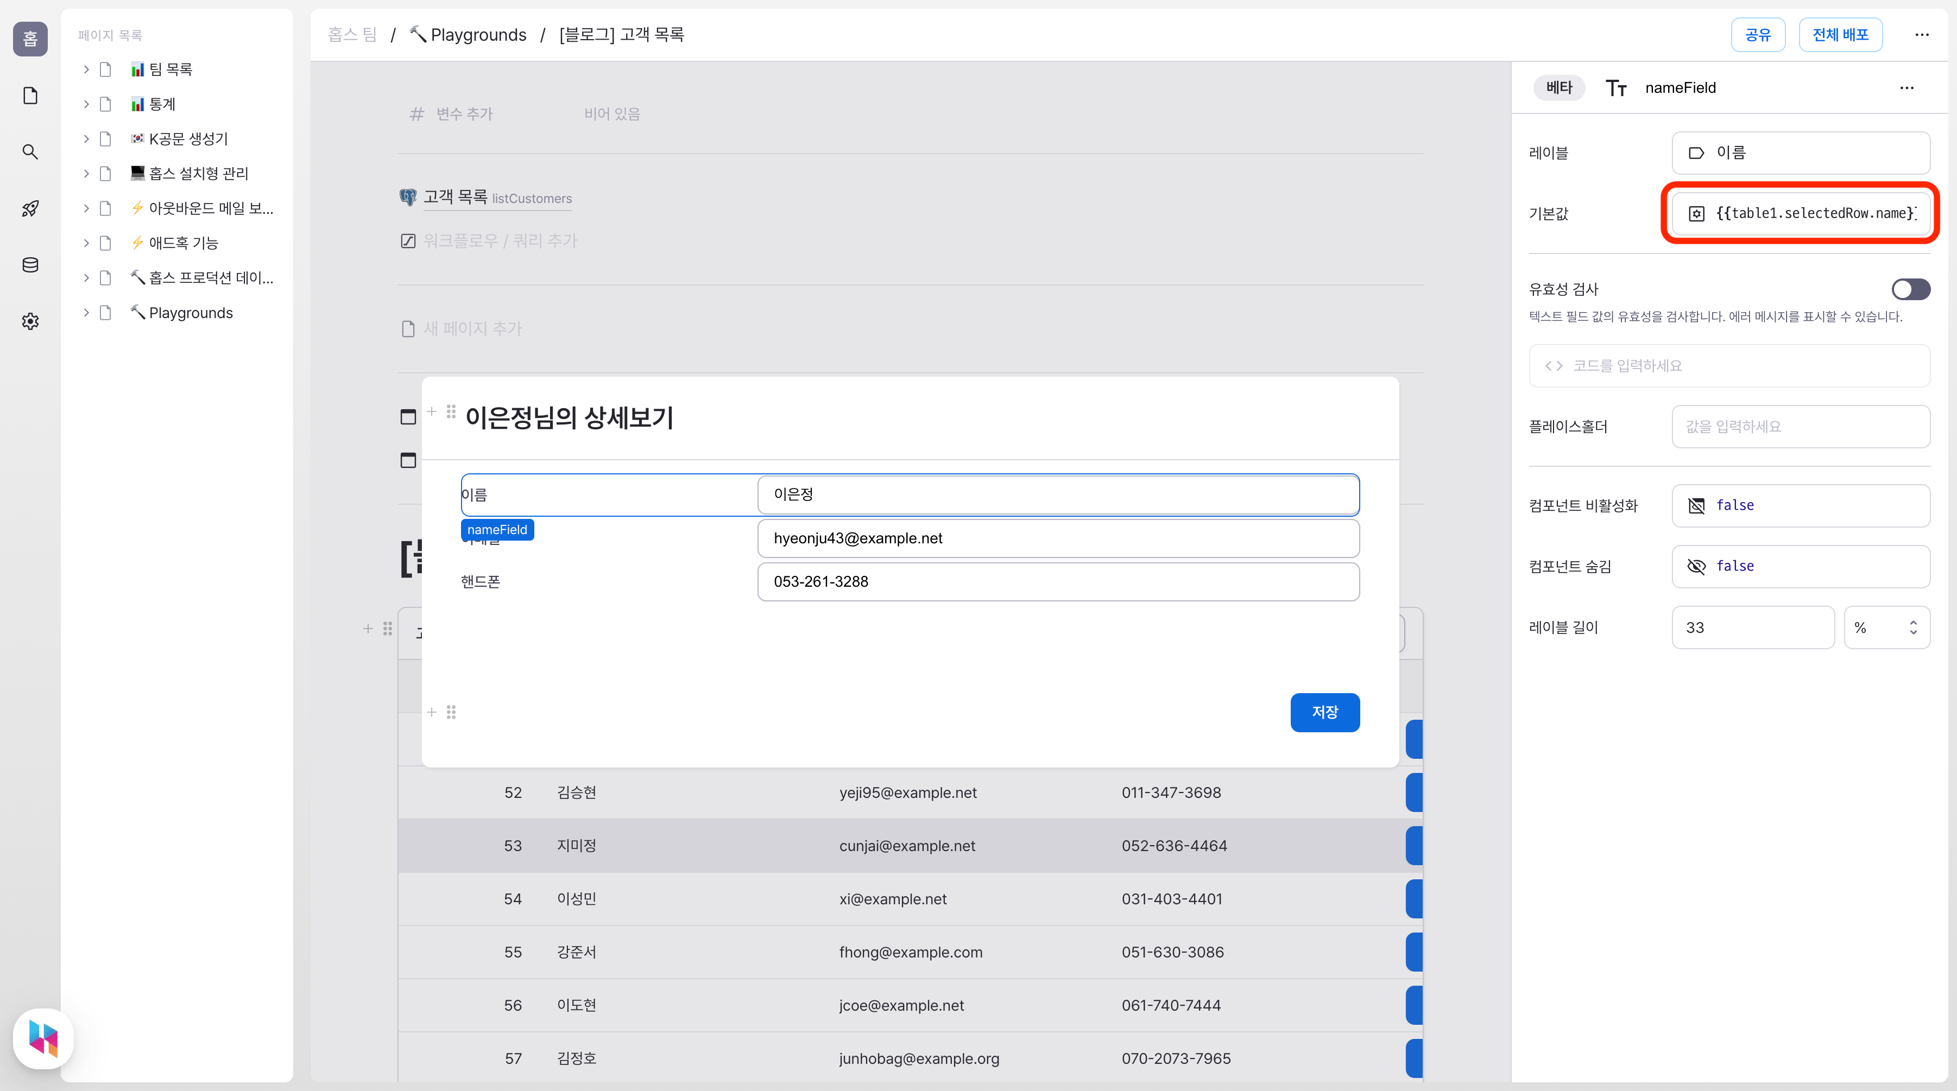
Task: Click the plus icon left of table
Action: point(368,629)
